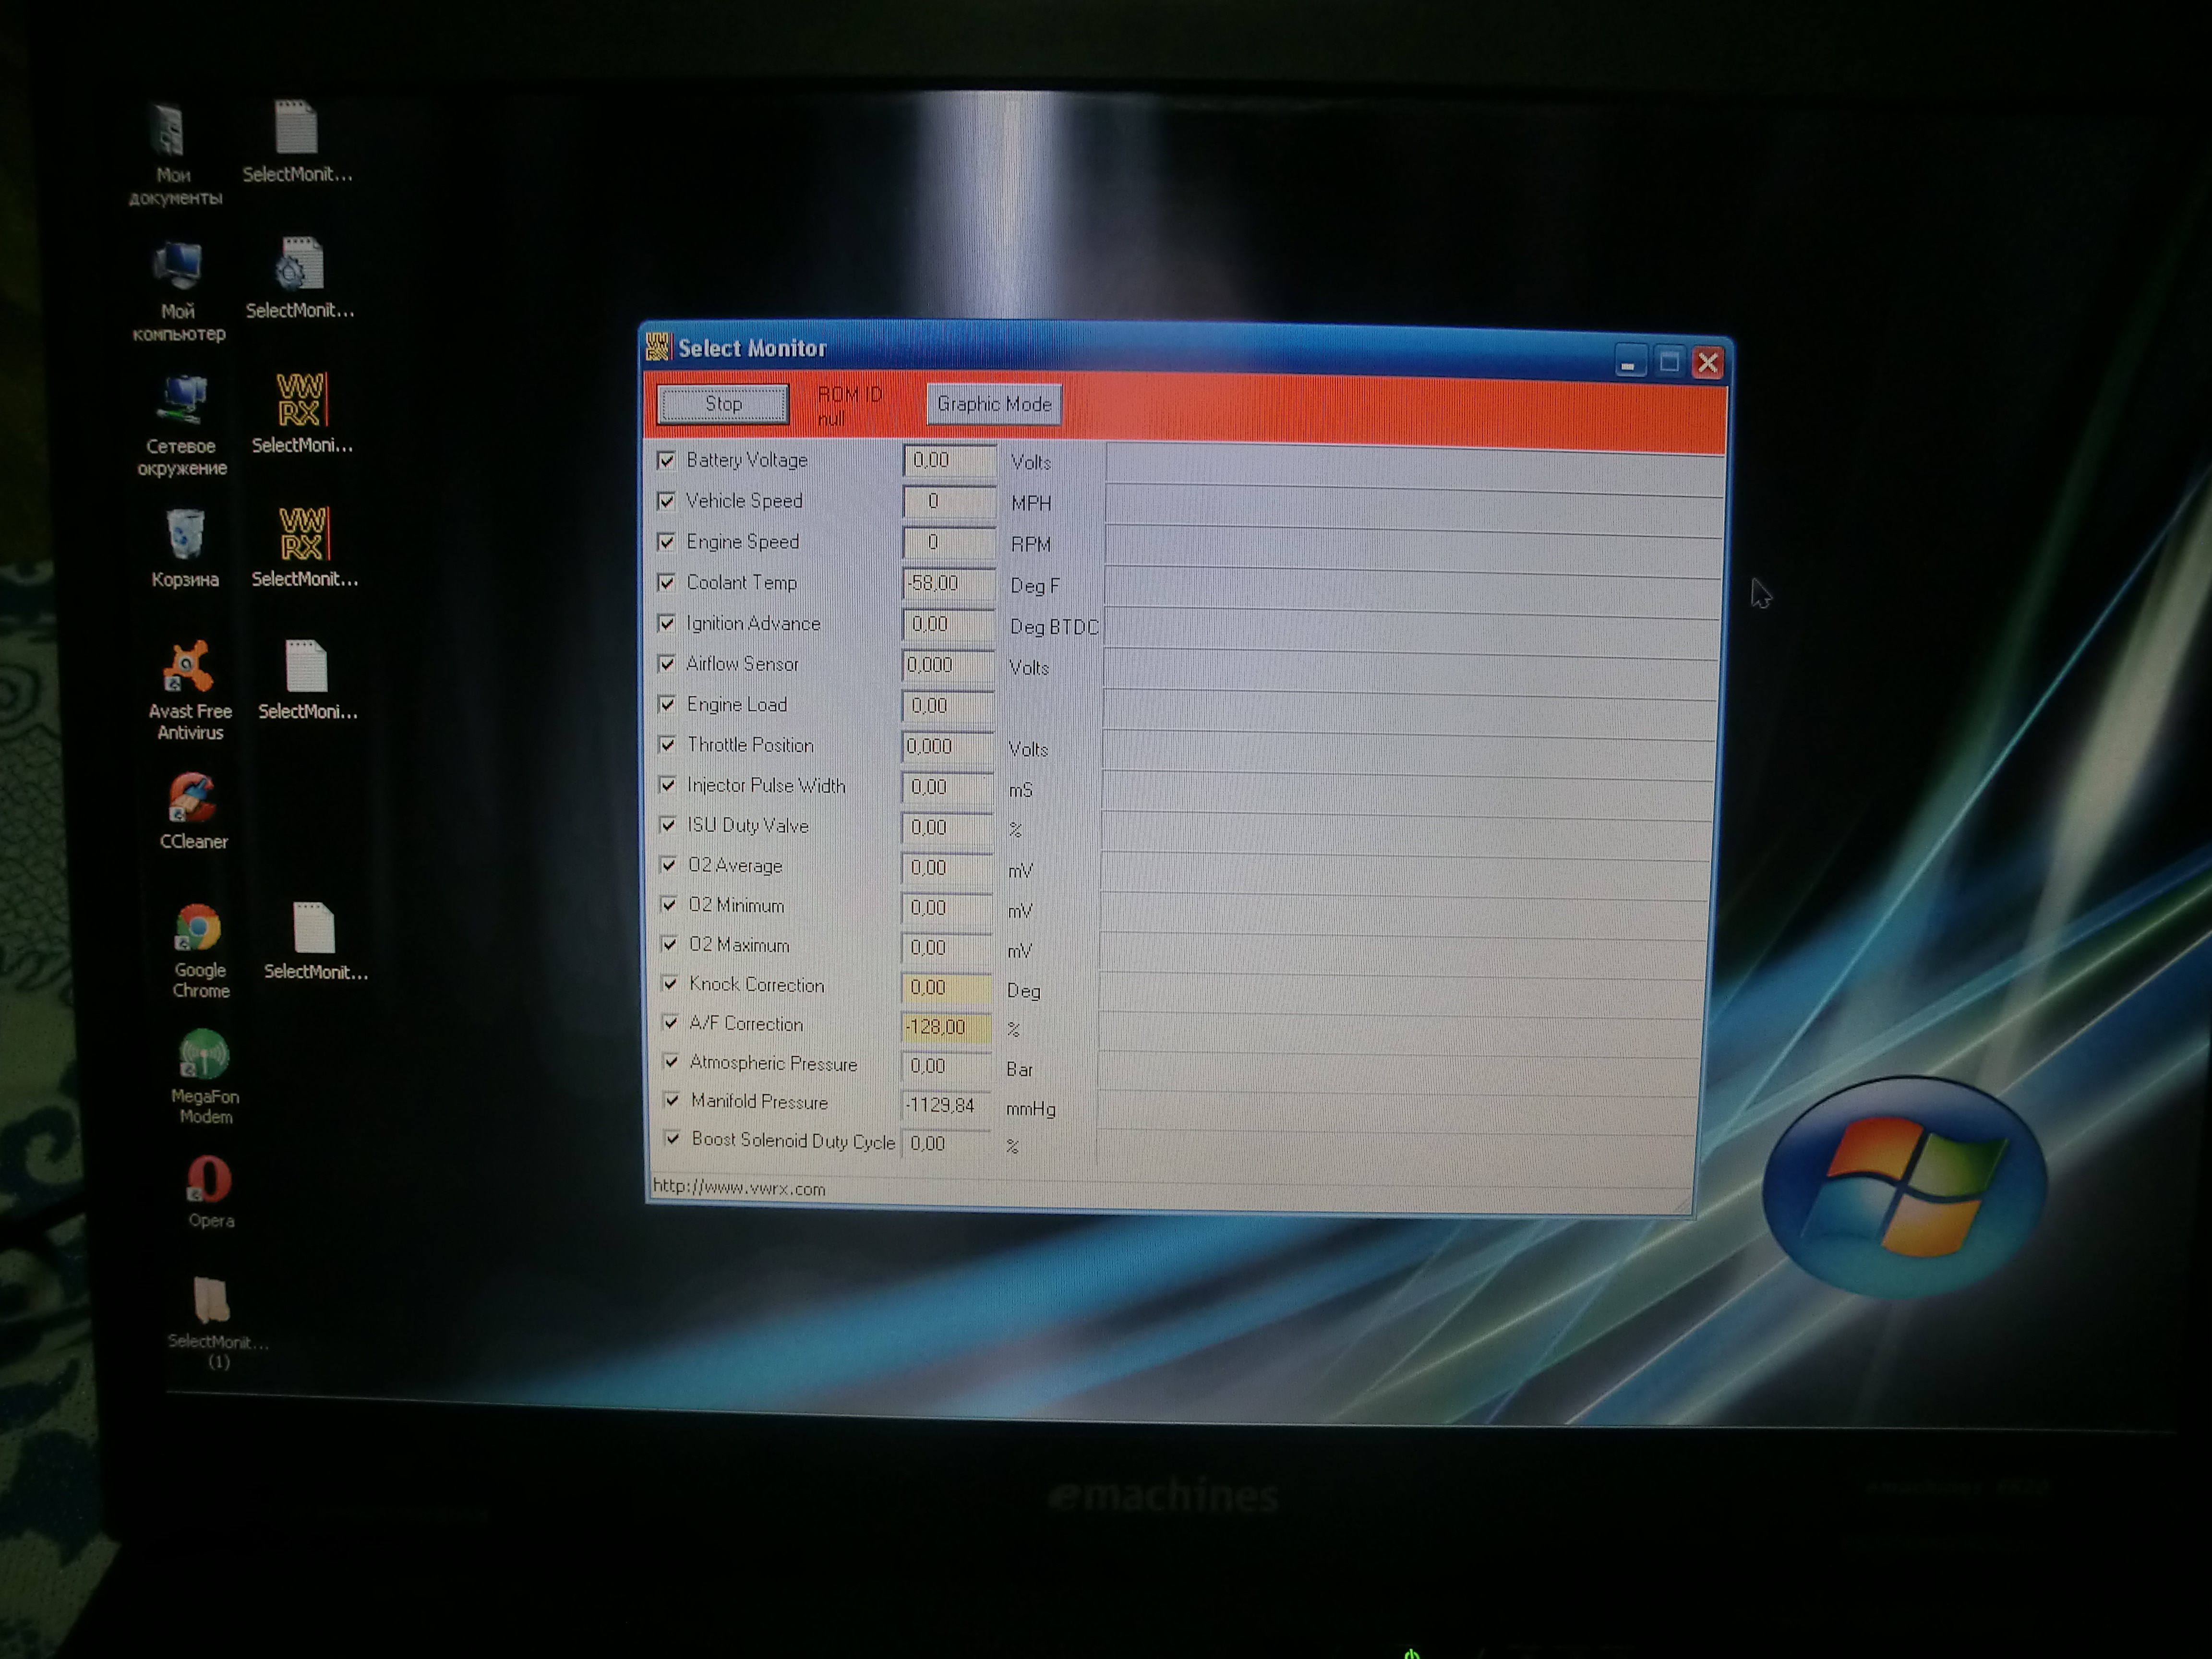Click the www.vwrx.com status bar link
The height and width of the screenshot is (1659, 2212).
coord(738,1188)
